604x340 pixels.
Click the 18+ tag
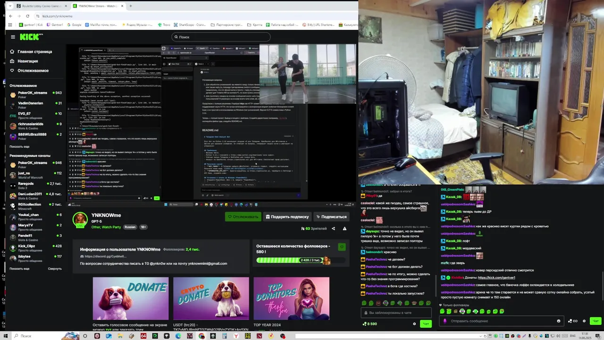click(143, 227)
